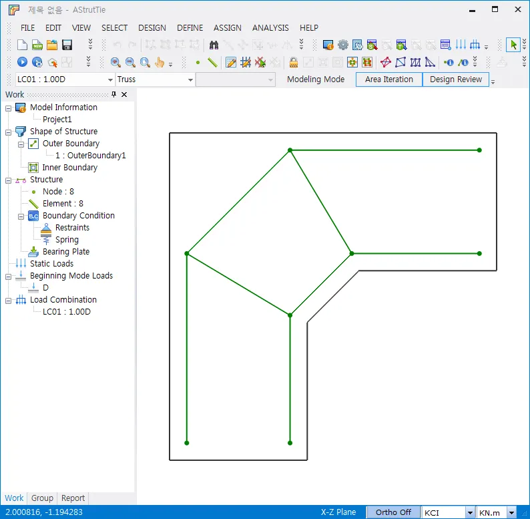Click the blue triangle truss shape icon
This screenshot has height=519, width=530.
(x=430, y=62)
